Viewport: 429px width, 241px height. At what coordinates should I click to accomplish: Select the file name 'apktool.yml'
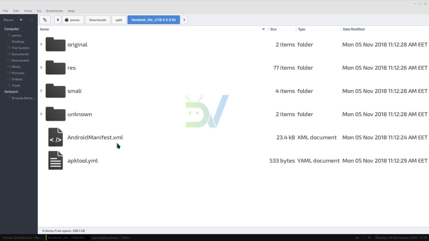pos(82,161)
